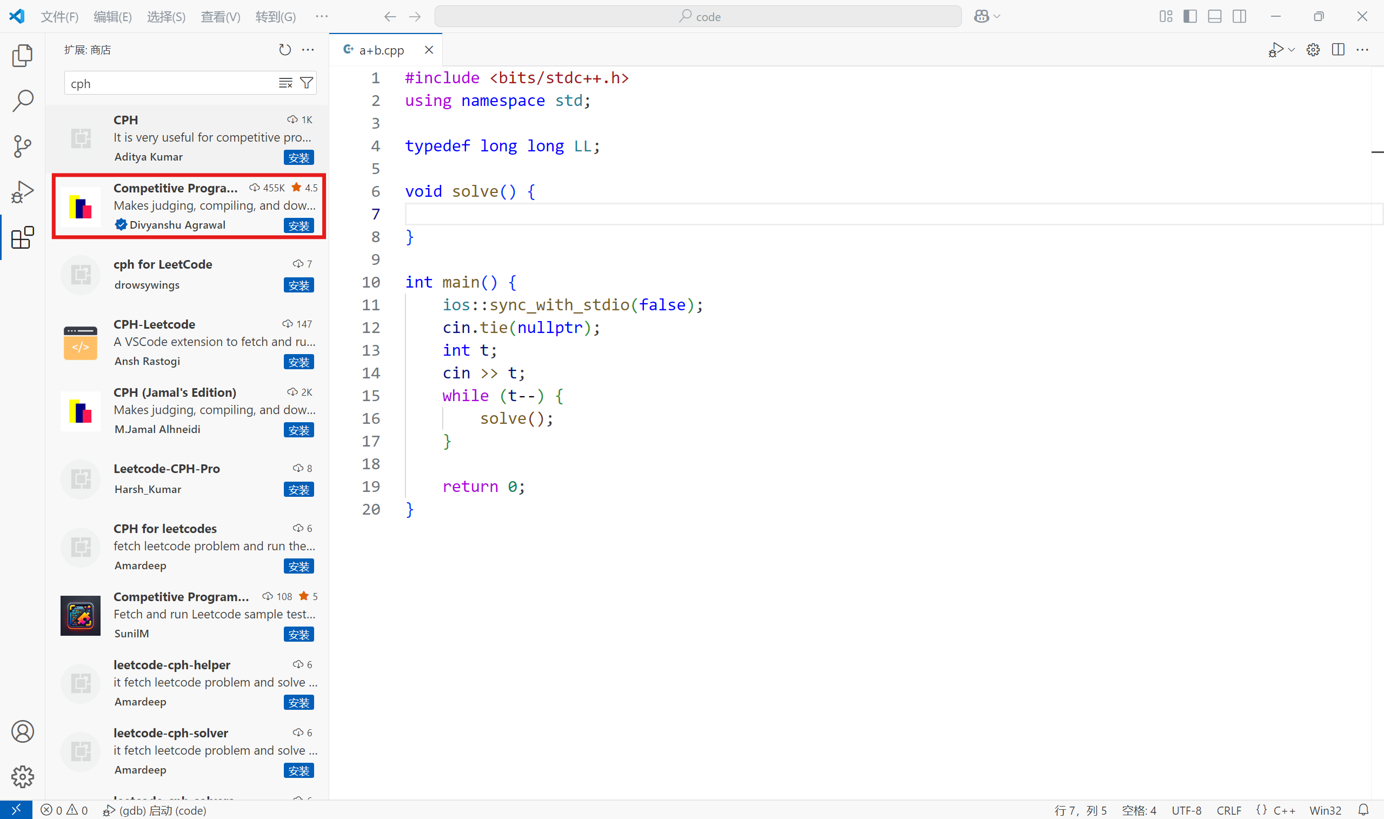This screenshot has height=819, width=1384.
Task: Click the filter extensions funnel icon
Action: pos(307,83)
